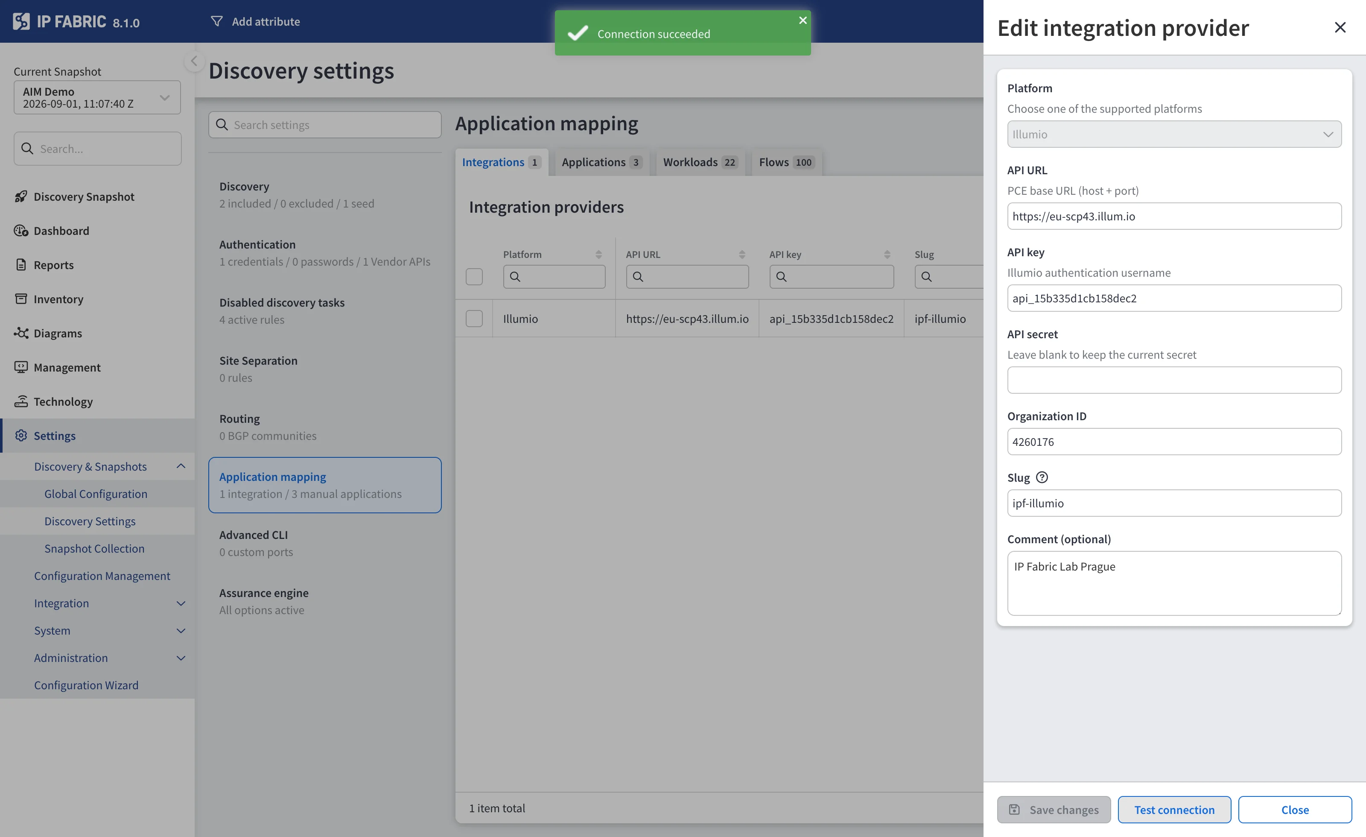The image size is (1366, 837).
Task: Open the Flows tab
Action: 786,162
